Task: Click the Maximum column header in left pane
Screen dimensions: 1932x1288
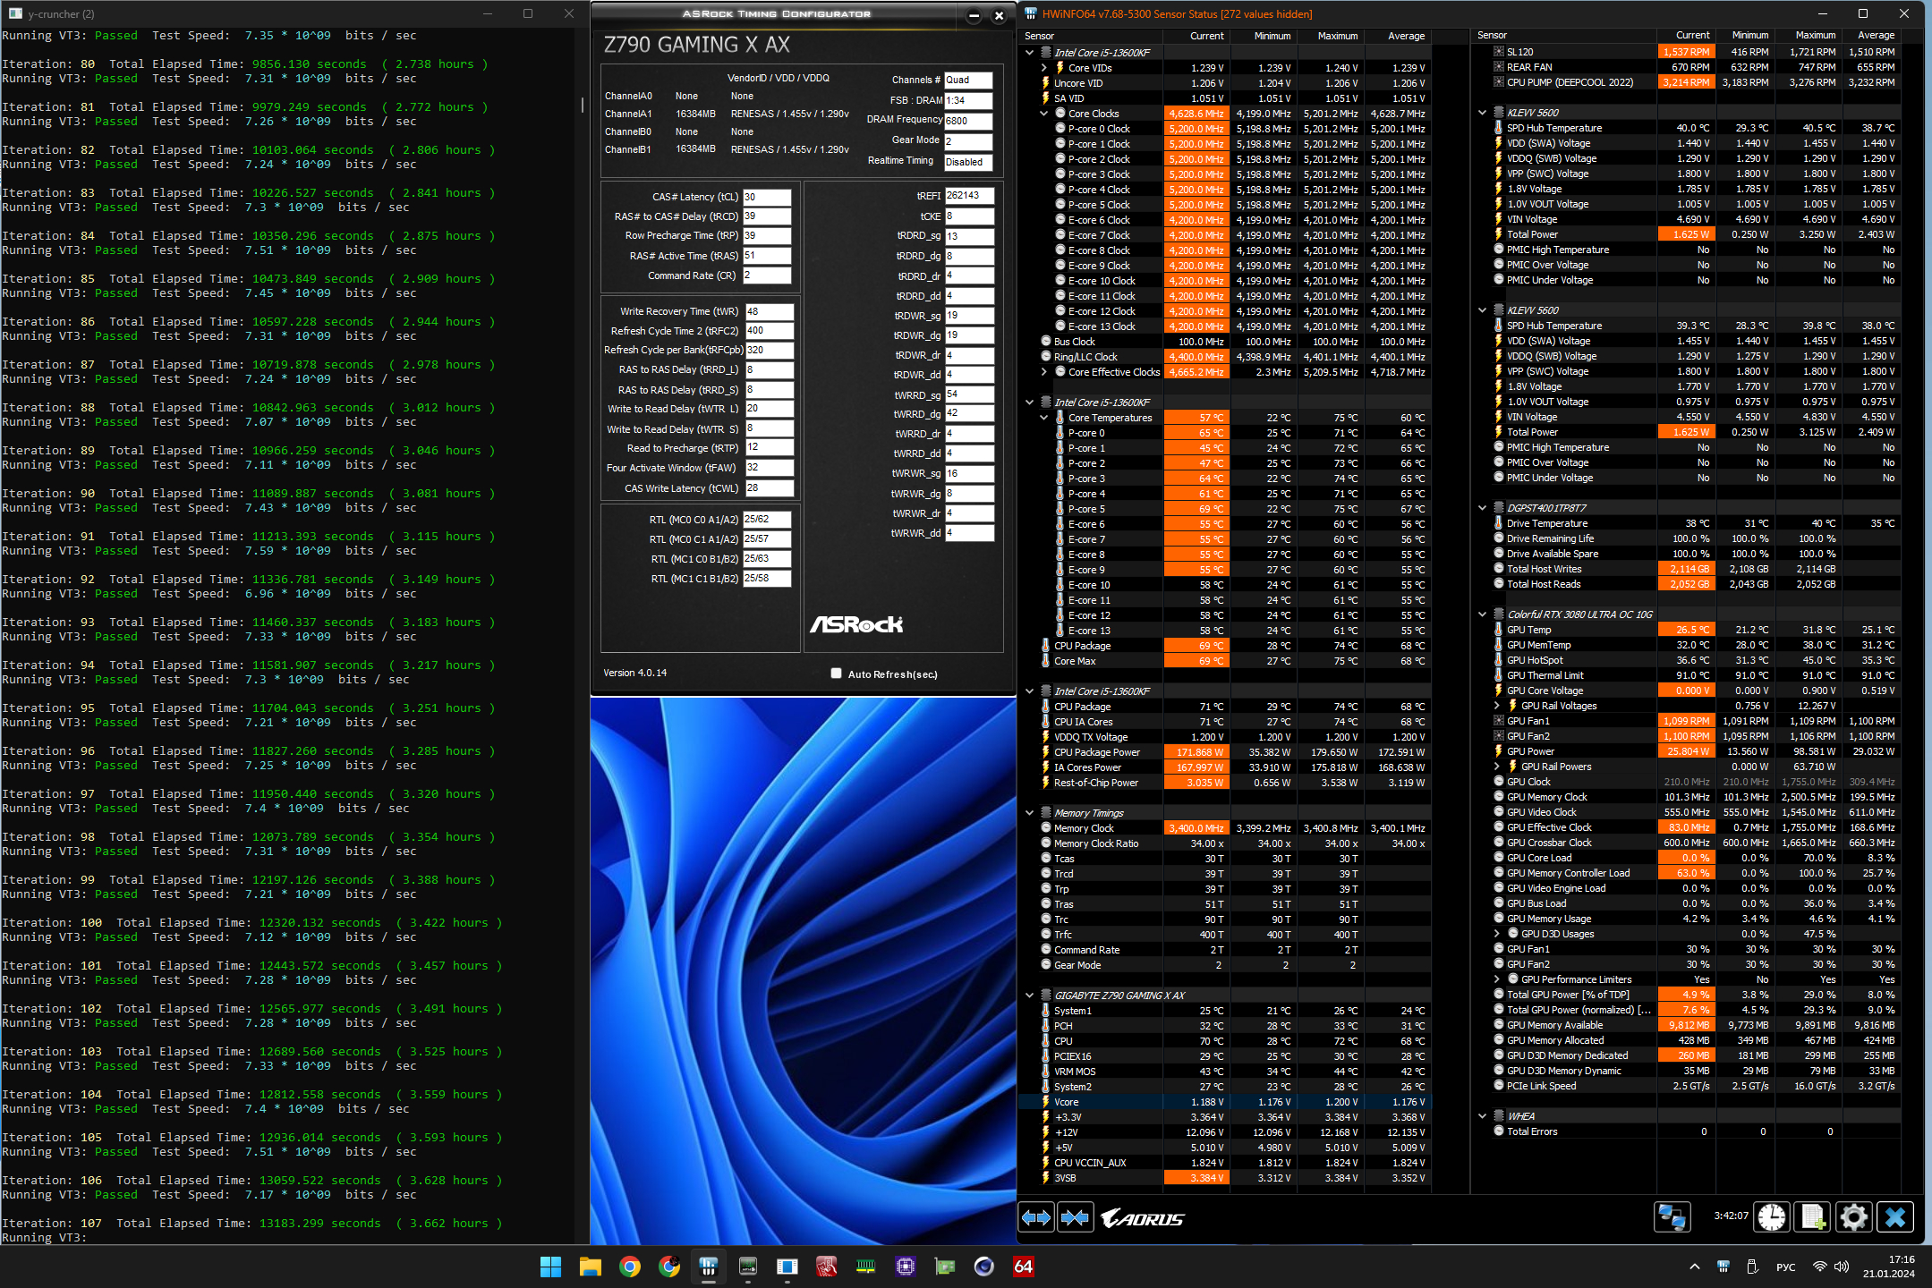Action: pos(1337,36)
